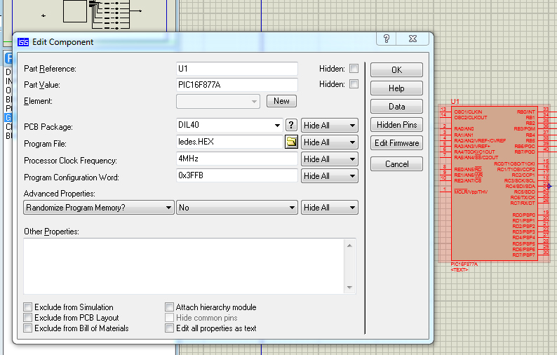Click the Program File field ledes.HEX
This screenshot has height=355, width=557.
[229, 142]
